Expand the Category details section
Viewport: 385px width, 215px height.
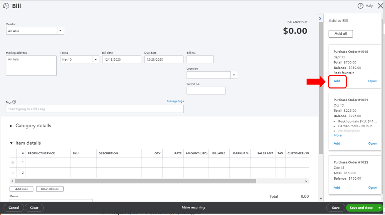pos(11,126)
